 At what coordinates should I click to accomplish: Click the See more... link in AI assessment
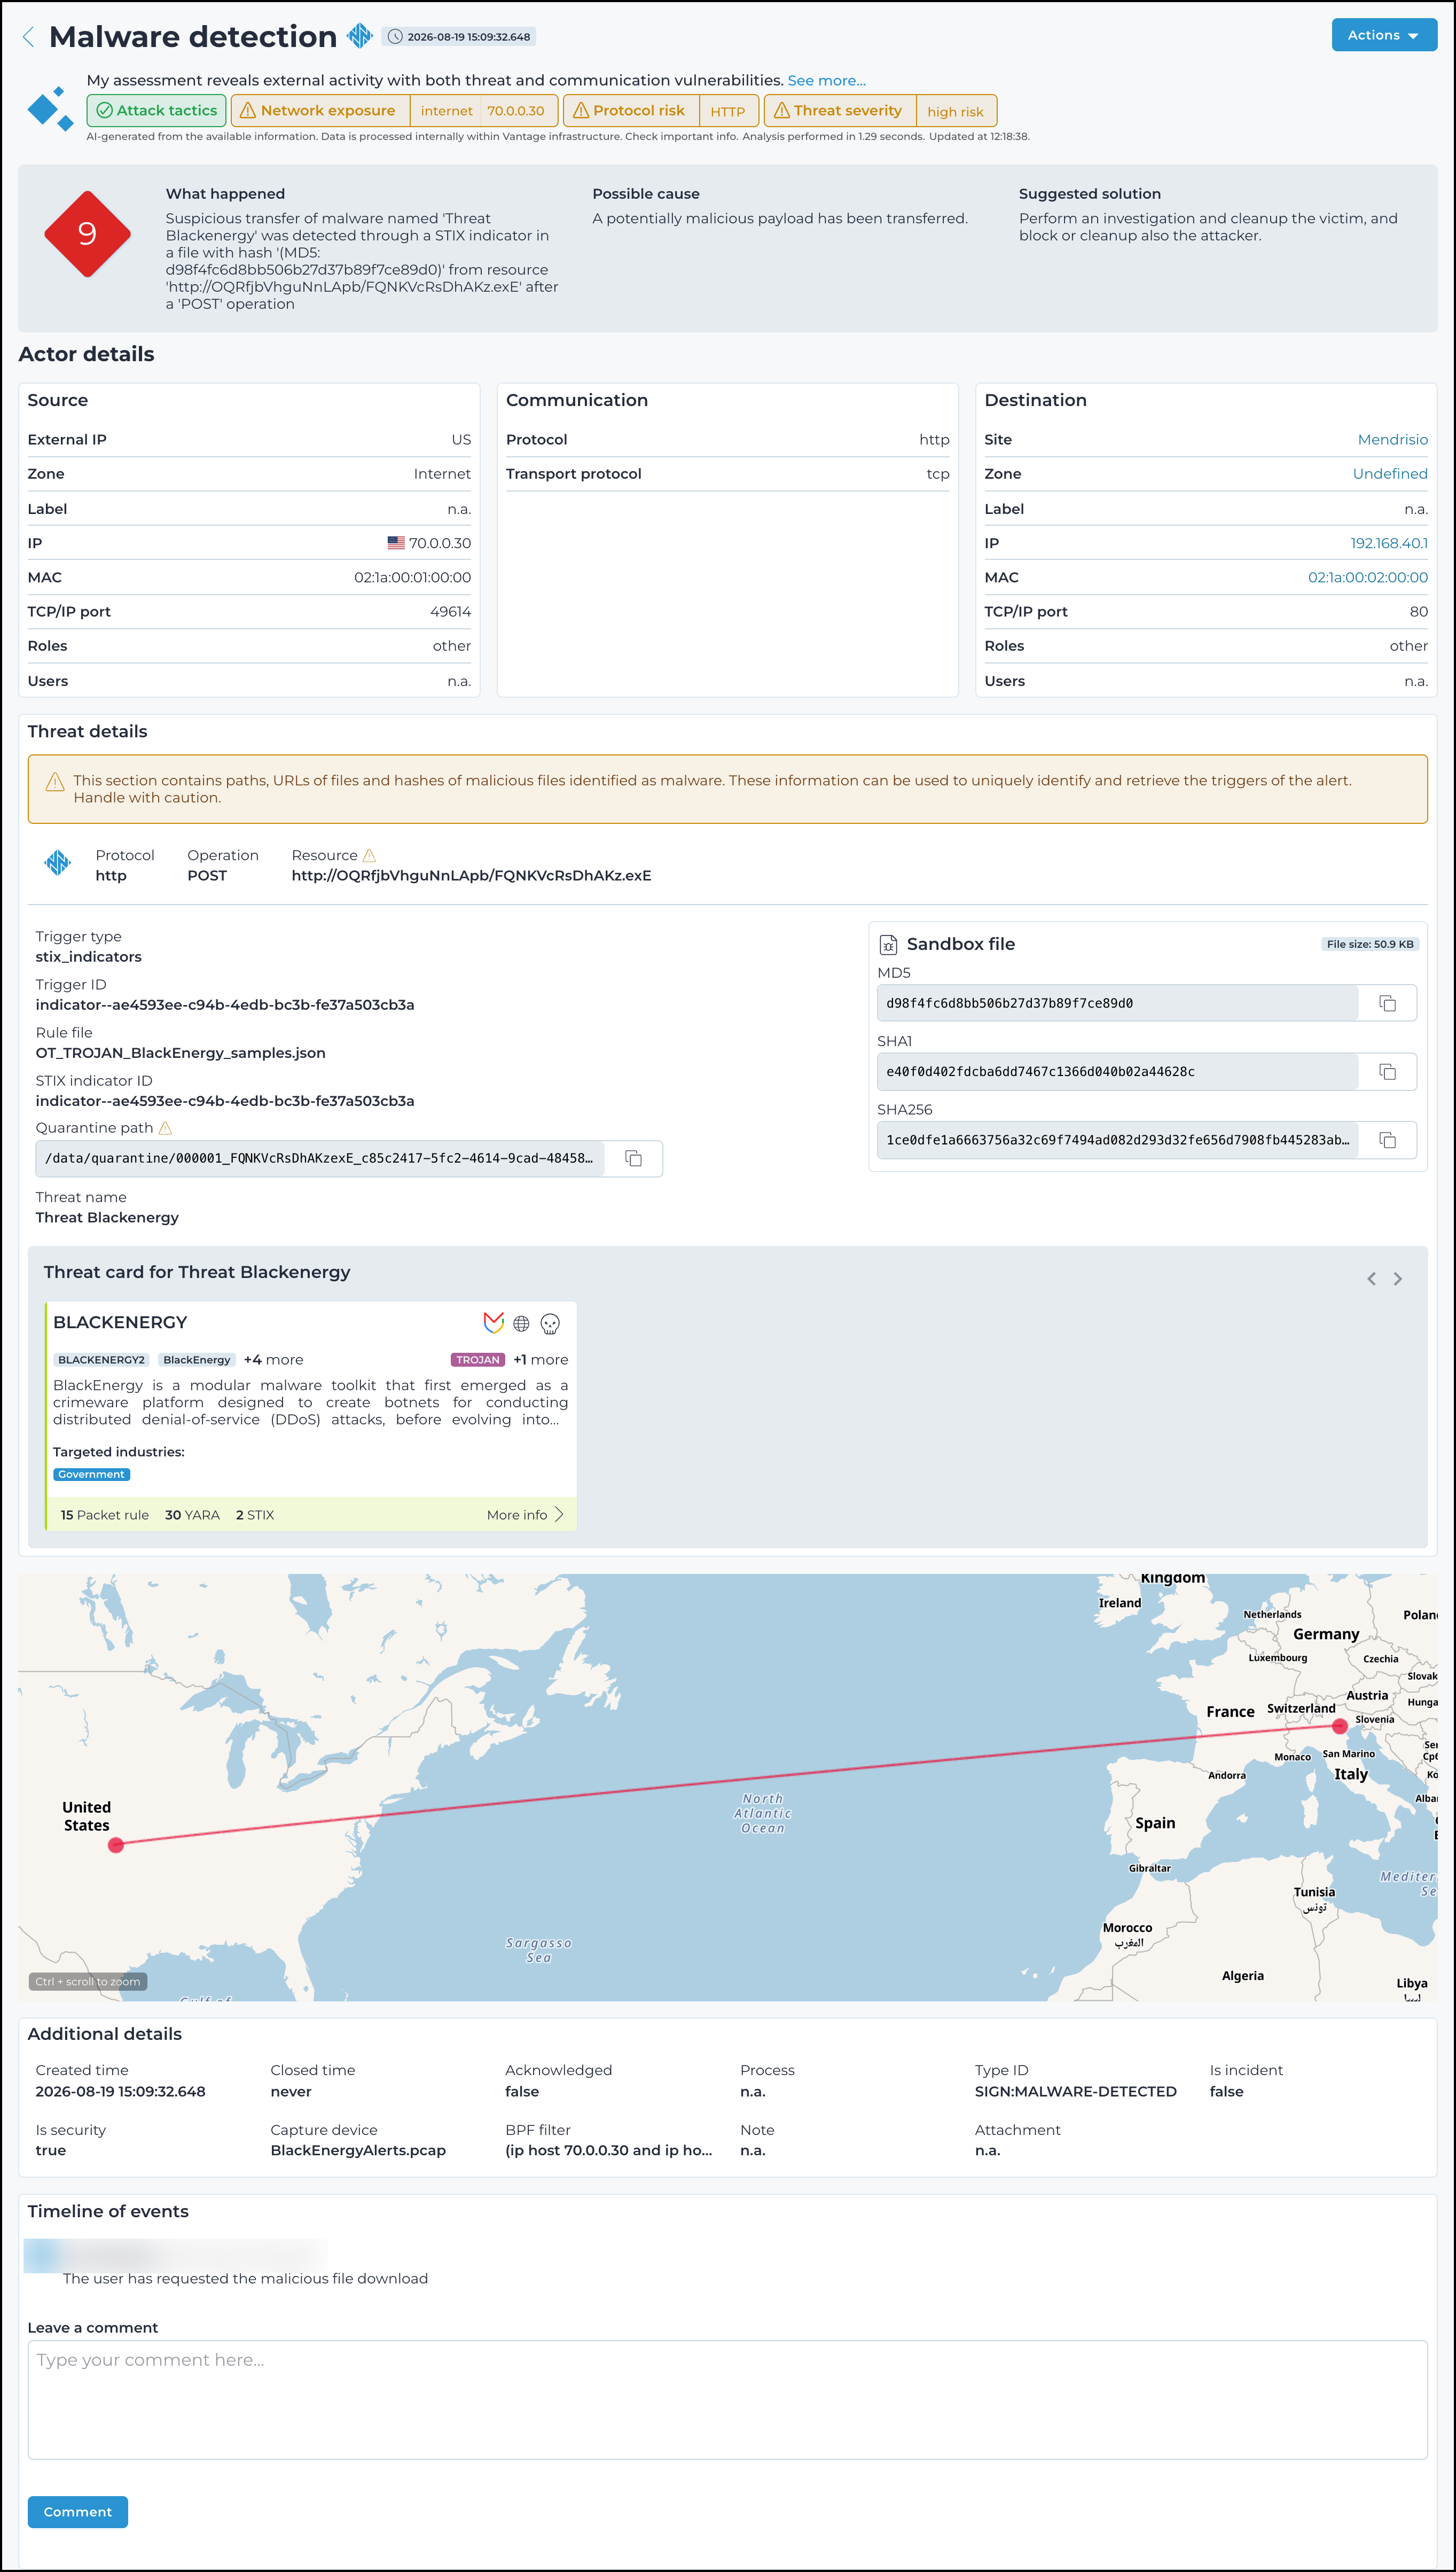[x=826, y=80]
